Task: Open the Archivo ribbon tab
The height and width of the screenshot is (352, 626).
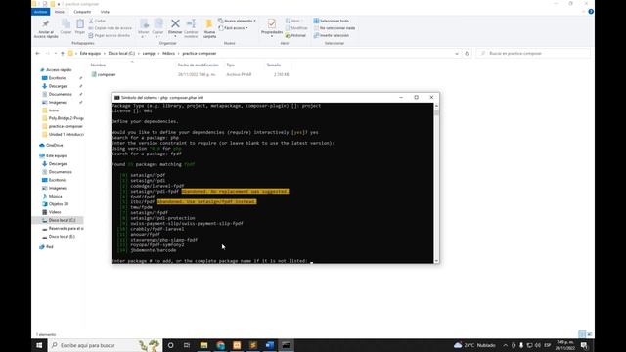Action: [x=40, y=12]
